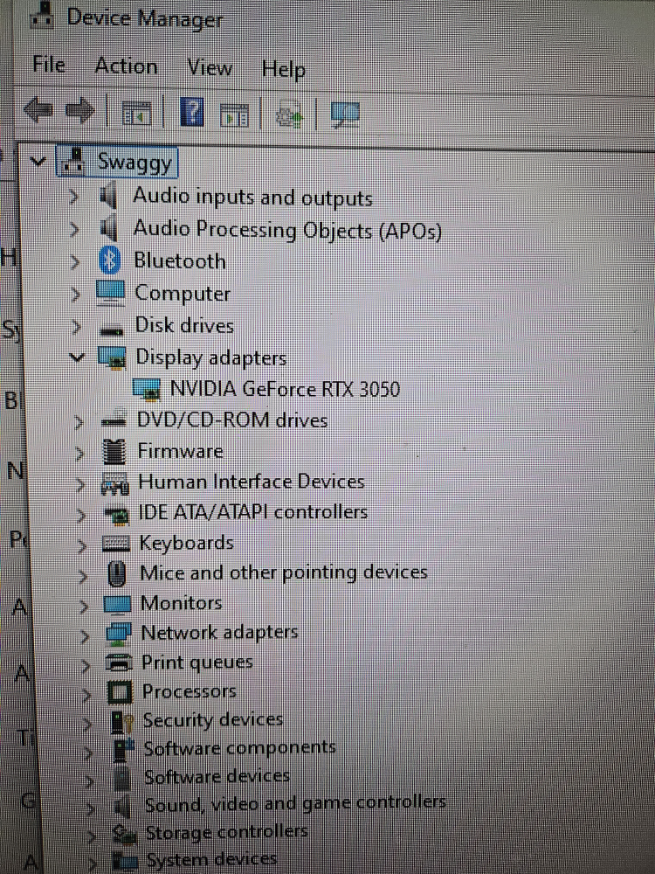Image resolution: width=655 pixels, height=874 pixels.
Task: Select the Processors label
Action: click(190, 691)
